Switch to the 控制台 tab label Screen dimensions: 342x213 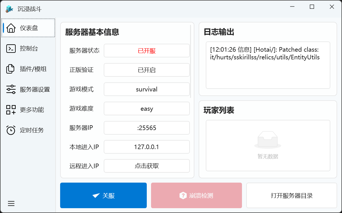[x=29, y=49]
